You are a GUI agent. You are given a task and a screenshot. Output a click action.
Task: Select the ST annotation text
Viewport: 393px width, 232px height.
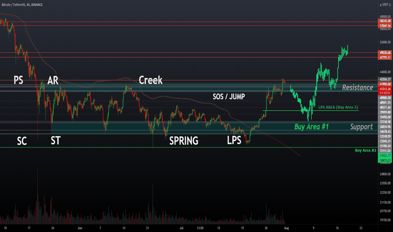(56, 140)
